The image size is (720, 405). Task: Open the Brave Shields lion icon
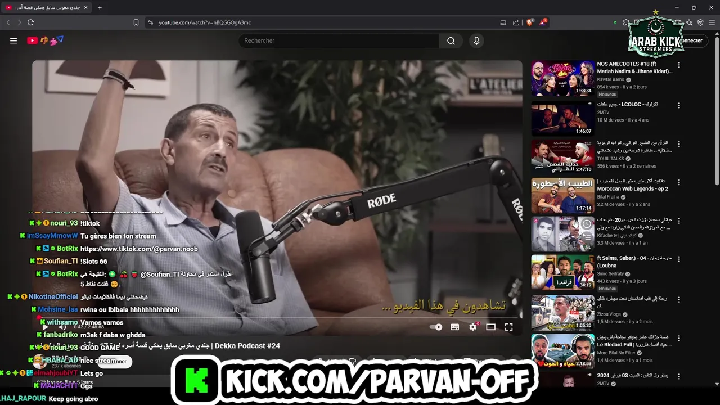[530, 22]
